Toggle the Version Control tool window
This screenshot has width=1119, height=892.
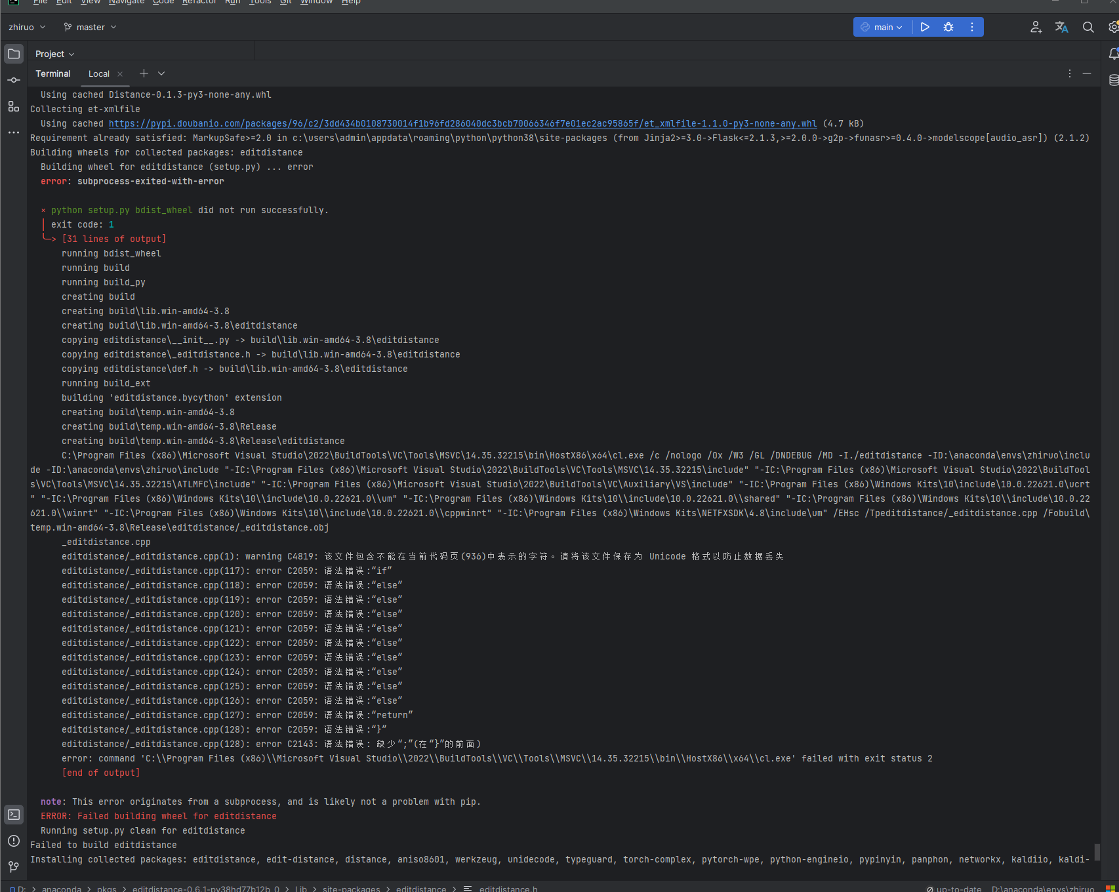click(x=13, y=866)
